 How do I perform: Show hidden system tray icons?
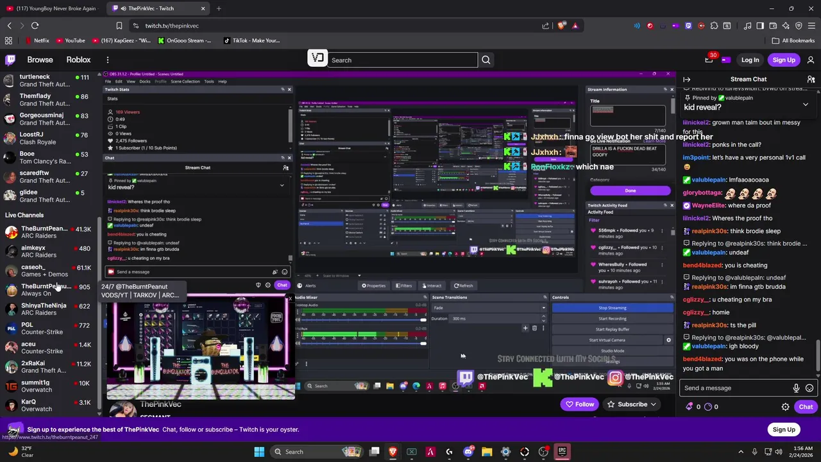741,452
